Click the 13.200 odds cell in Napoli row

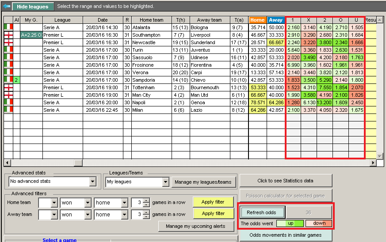coord(325,102)
